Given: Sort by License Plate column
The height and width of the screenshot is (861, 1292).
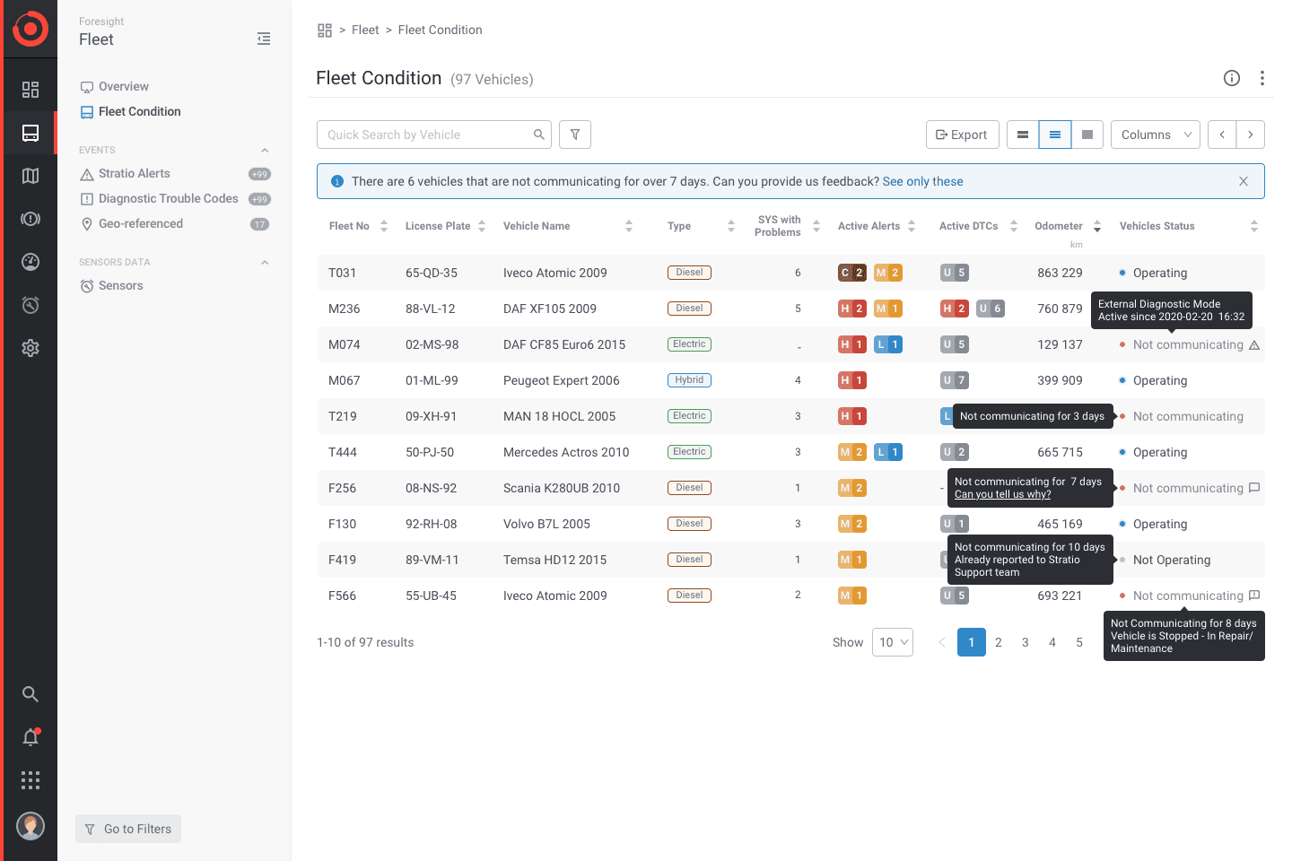Looking at the screenshot, I should coord(482,226).
